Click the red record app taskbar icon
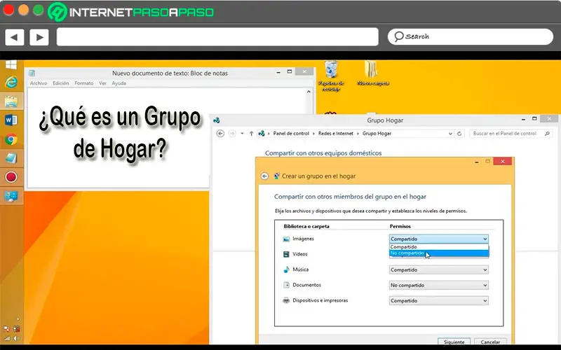Viewport: 561px width, 350px height. [x=11, y=177]
